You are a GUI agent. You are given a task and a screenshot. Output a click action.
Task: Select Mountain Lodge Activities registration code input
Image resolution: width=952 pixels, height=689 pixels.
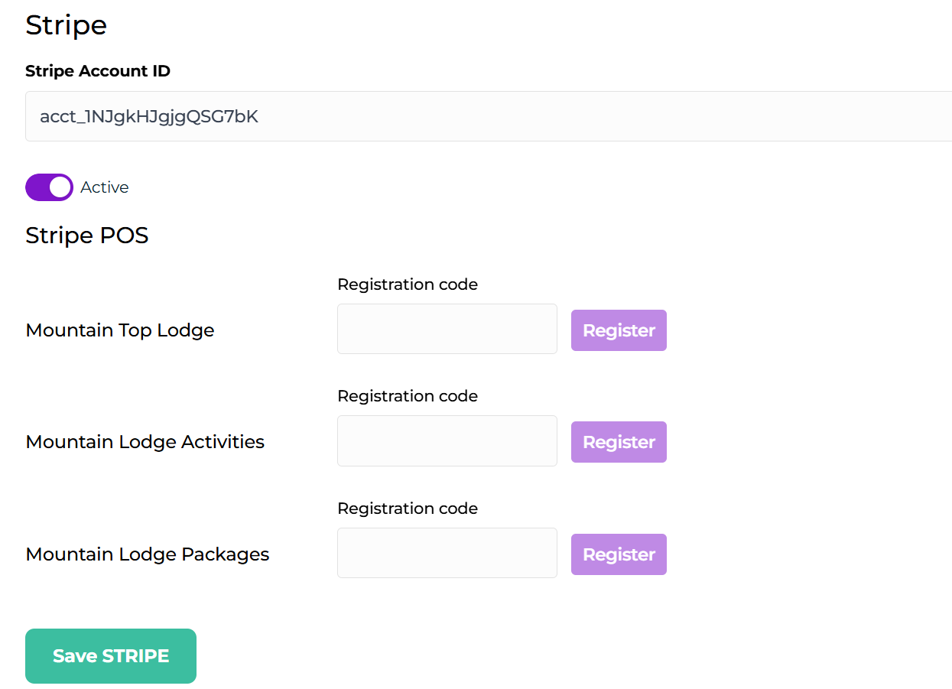447,440
